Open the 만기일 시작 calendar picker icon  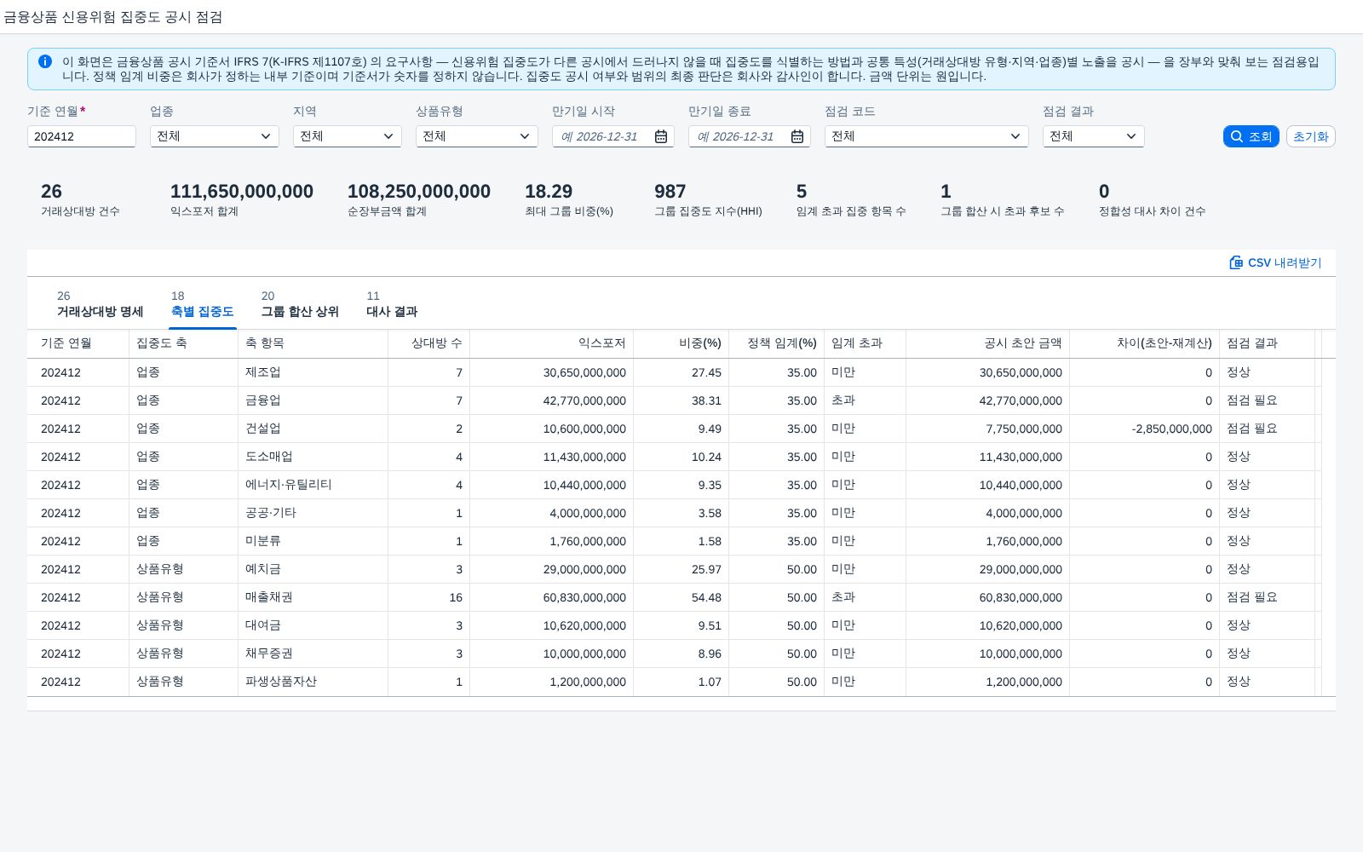point(661,136)
